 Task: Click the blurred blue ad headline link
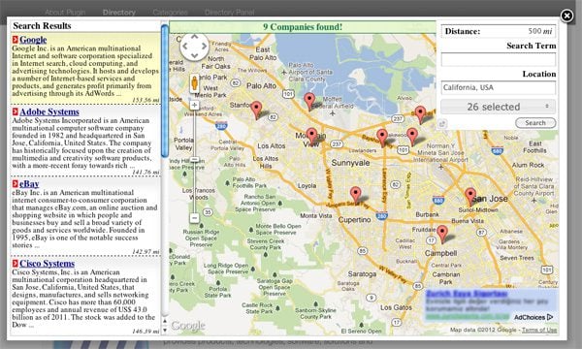[x=467, y=294]
